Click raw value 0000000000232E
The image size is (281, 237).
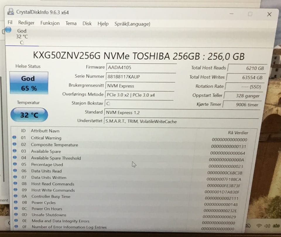coord(220,210)
